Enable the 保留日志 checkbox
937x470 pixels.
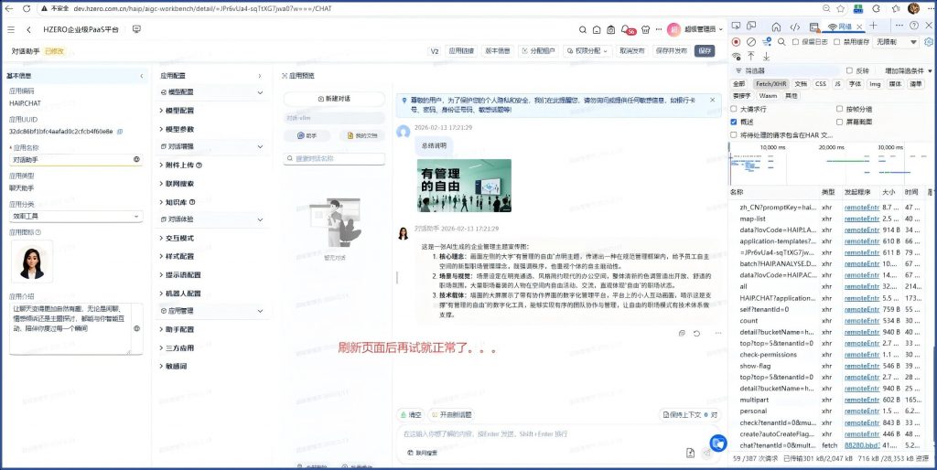click(x=795, y=42)
